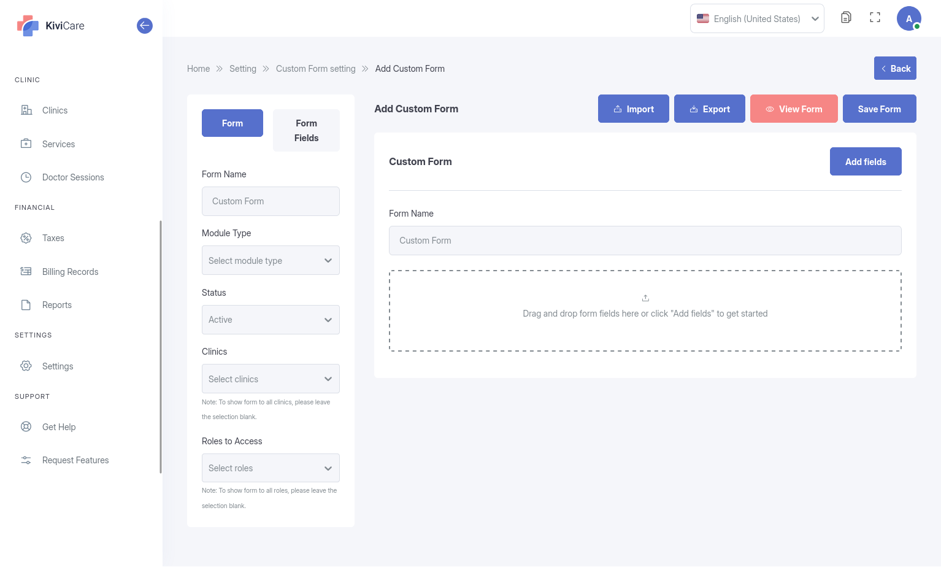Collapse sidebar with the arrow button
This screenshot has width=941, height=567.
point(145,26)
